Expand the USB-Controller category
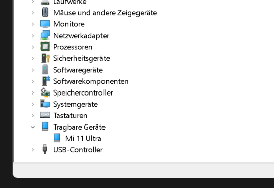The image size is (274, 188). (x=33, y=150)
